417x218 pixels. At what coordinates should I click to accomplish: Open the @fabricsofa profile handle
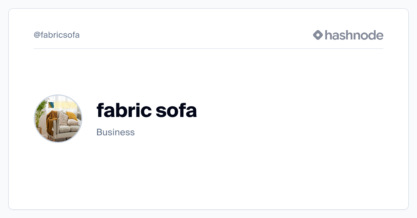tap(57, 35)
